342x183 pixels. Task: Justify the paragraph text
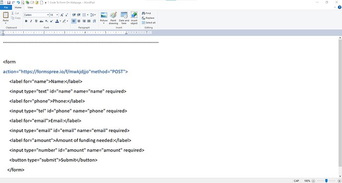[x=89, y=21]
